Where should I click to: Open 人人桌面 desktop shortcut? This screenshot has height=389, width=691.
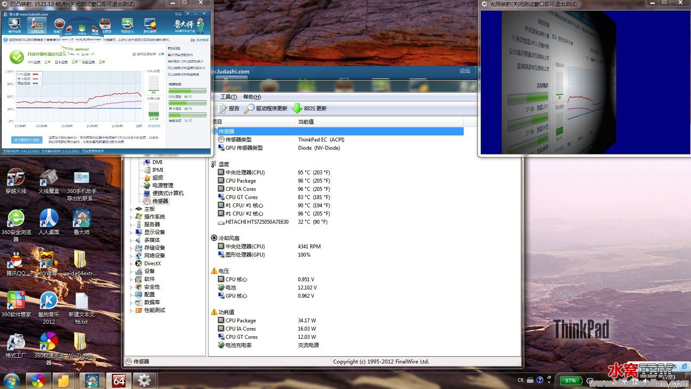tap(49, 222)
